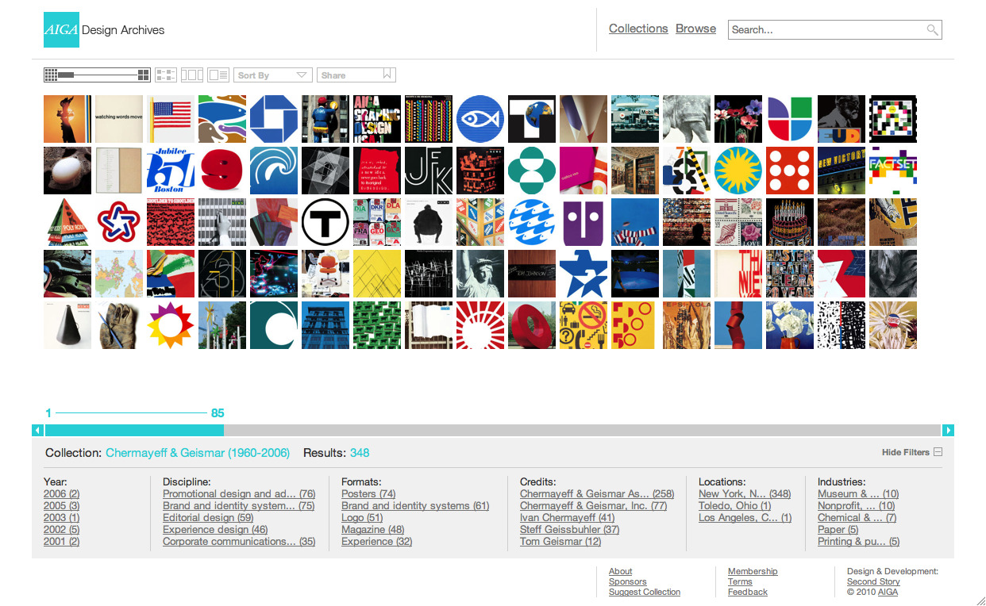Filter by Posters format (74)
Screen dimensions: 986x606
368,494
